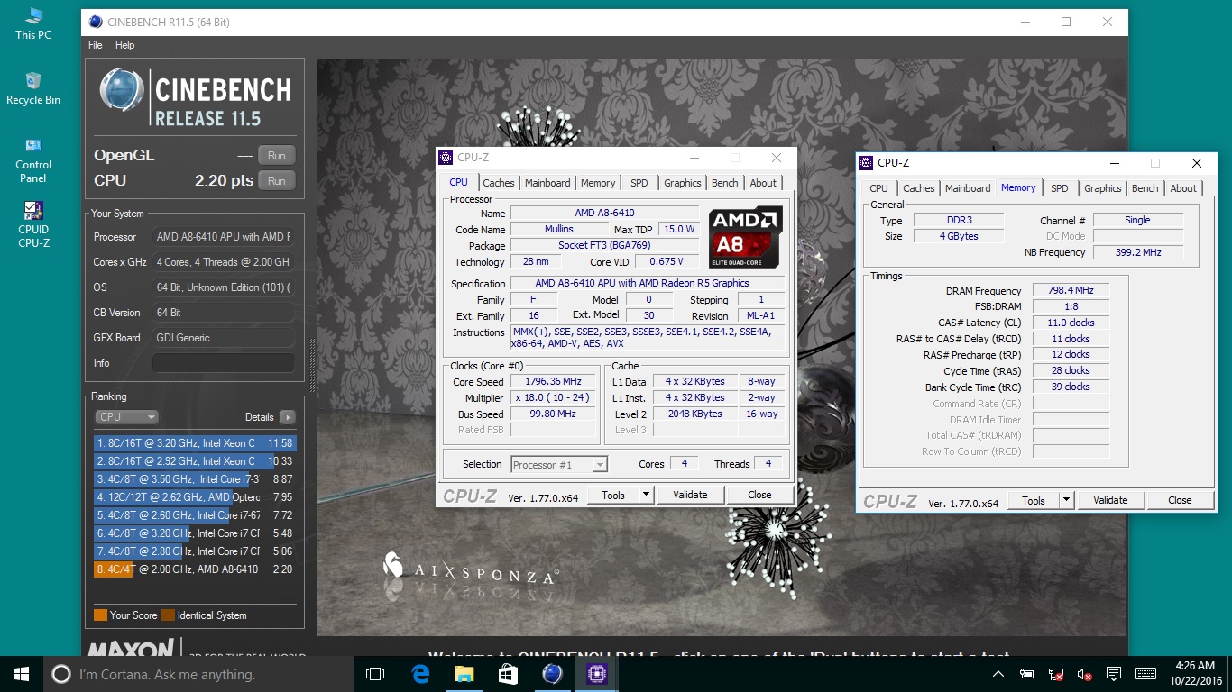
Task: Switch to Caches tab in Memory CPU-Z window
Action: click(x=919, y=188)
